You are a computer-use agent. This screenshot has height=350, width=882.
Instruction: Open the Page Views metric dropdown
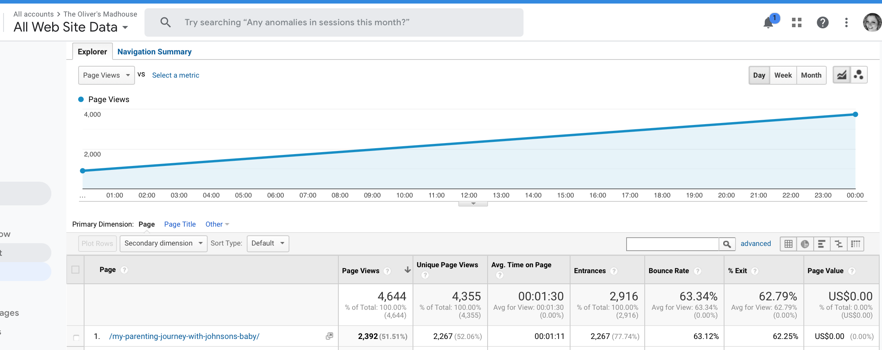point(106,75)
